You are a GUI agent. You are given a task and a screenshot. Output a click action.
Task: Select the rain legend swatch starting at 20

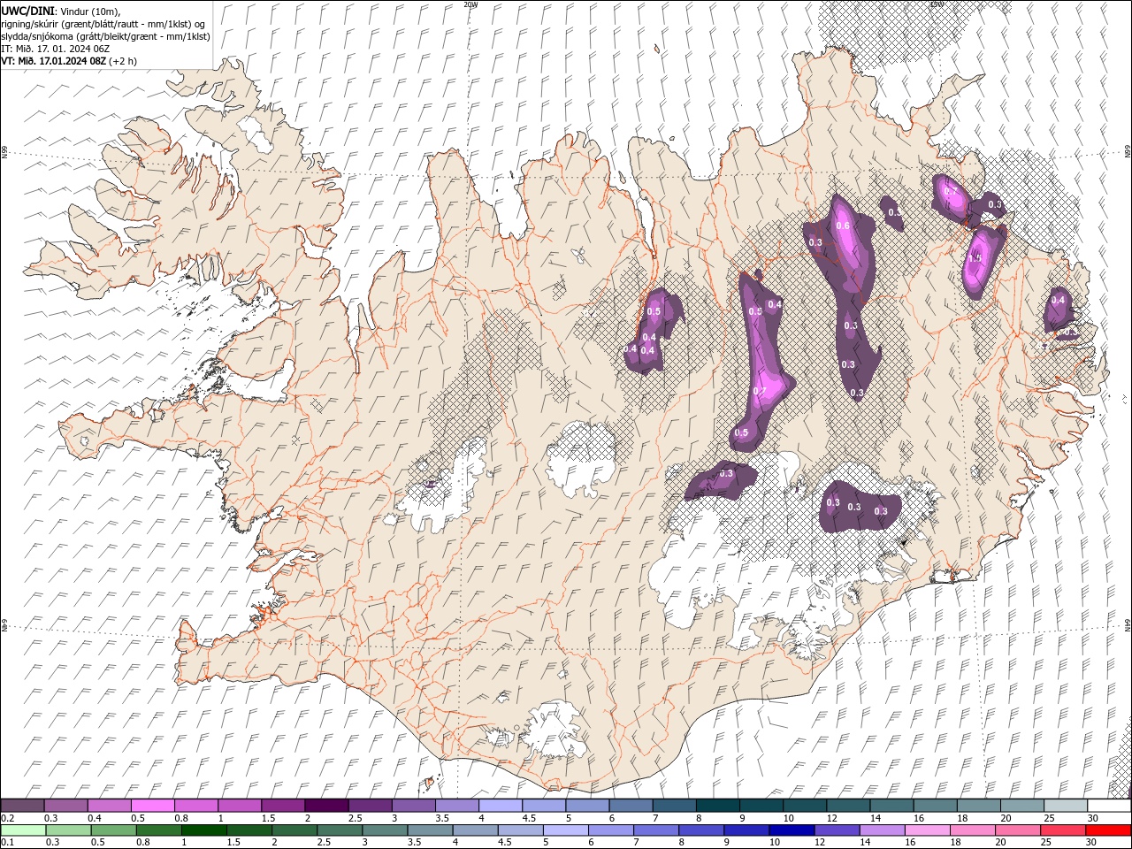pyautogui.click(x=1017, y=830)
